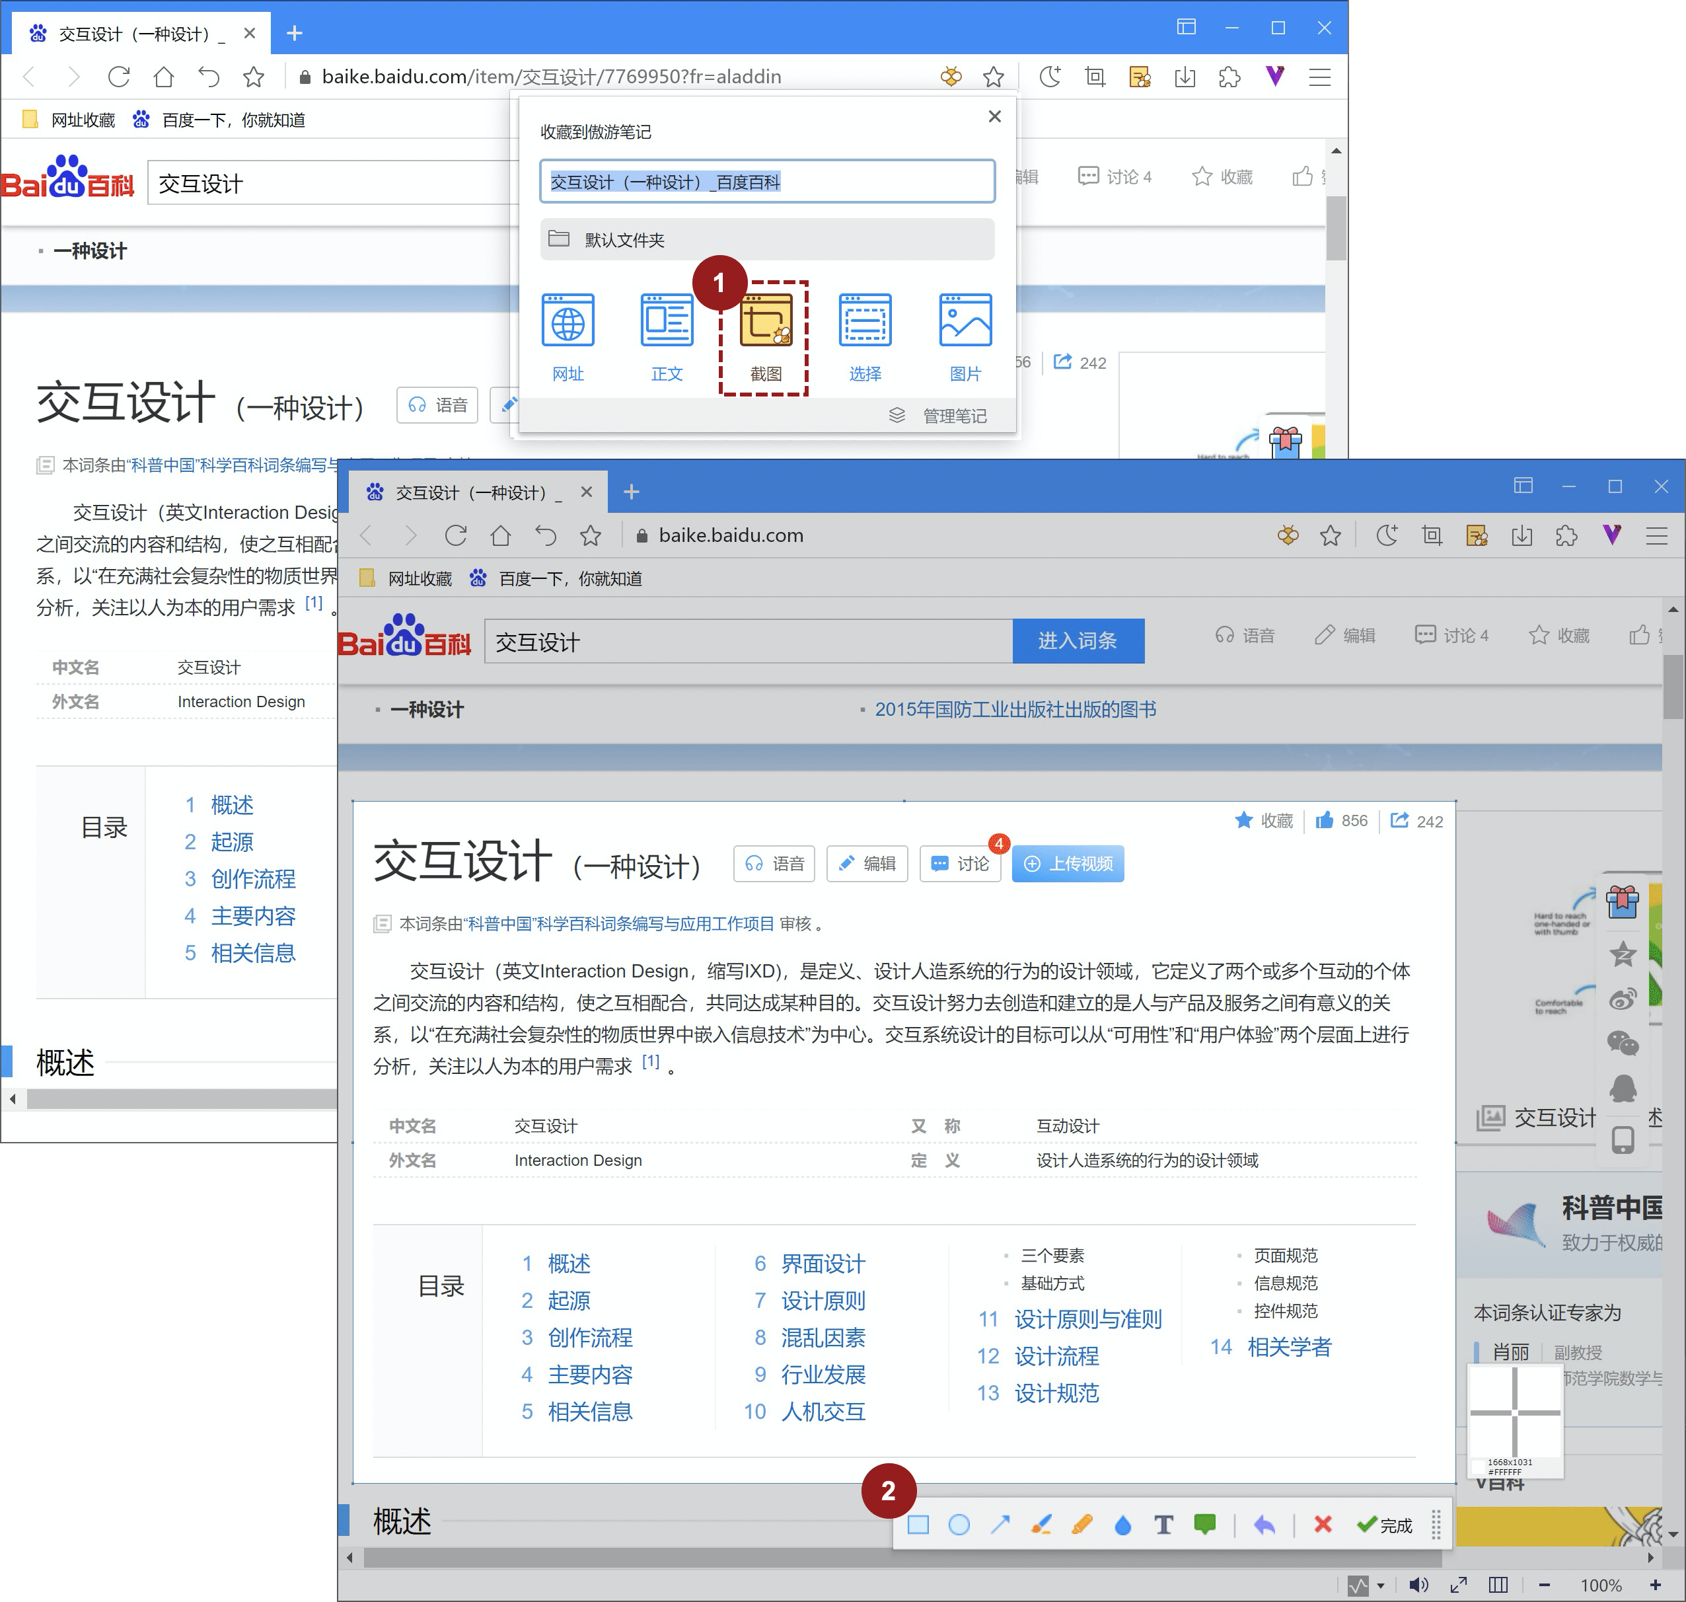This screenshot has width=1686, height=1602.
Task: Select the text T tool
Action: click(x=1163, y=1524)
